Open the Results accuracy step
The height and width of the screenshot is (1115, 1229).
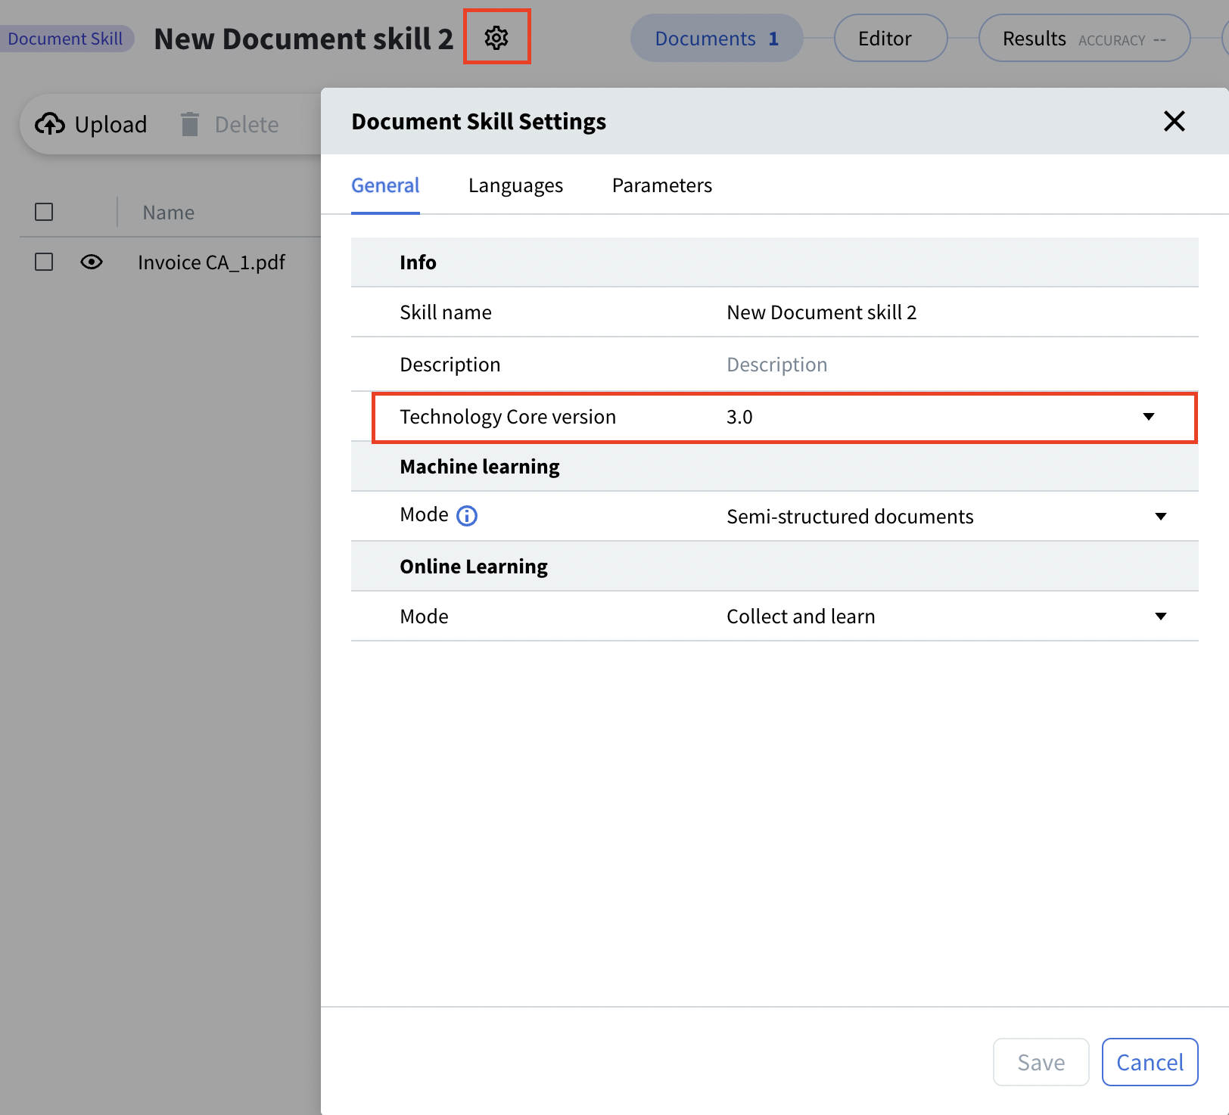click(1083, 39)
